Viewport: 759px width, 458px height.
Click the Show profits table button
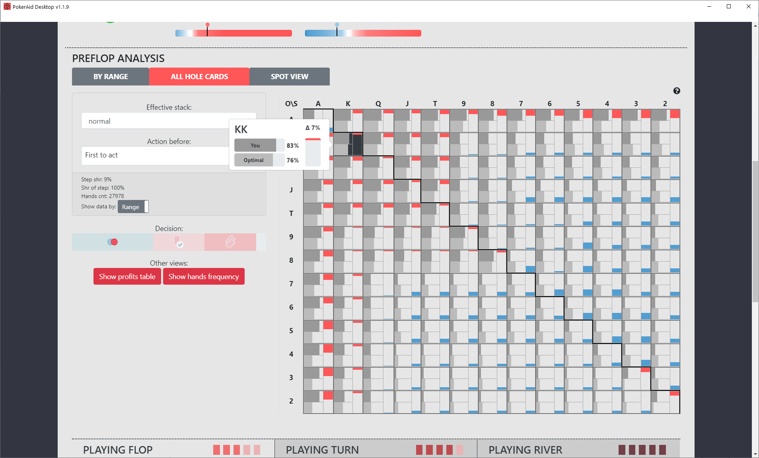pyautogui.click(x=127, y=276)
